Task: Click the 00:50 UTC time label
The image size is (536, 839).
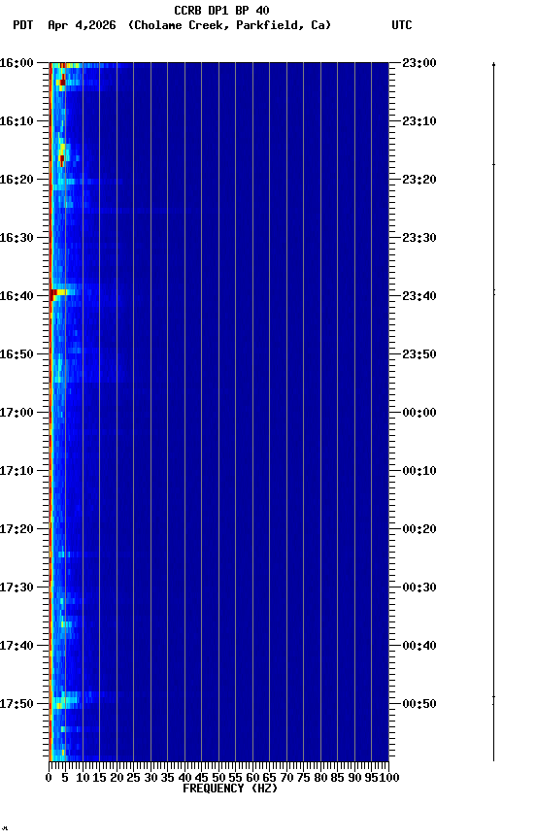Action: pyautogui.click(x=419, y=704)
